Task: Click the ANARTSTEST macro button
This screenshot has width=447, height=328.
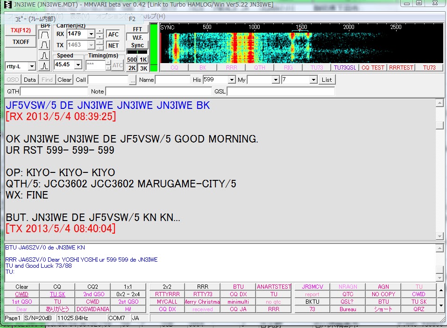Action: click(x=274, y=286)
